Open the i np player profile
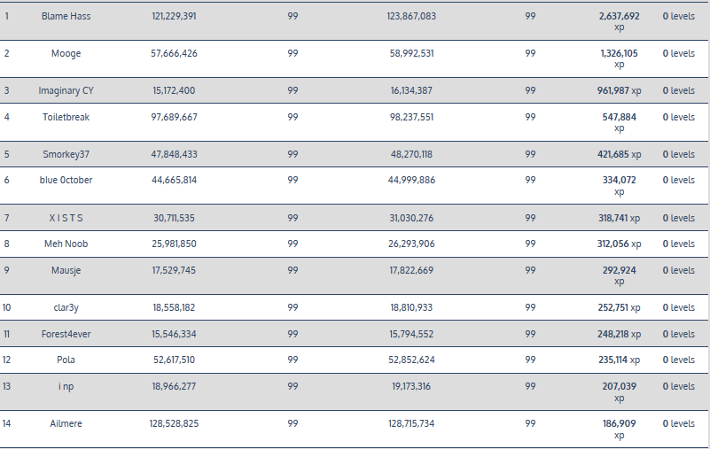 (x=66, y=387)
